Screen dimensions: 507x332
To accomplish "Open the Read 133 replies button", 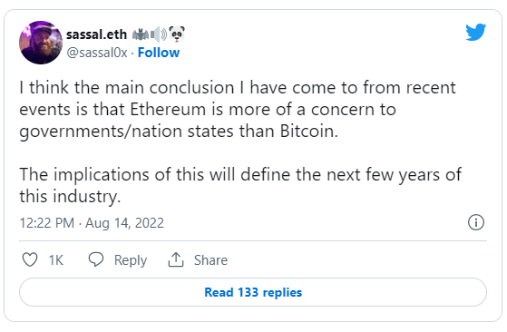I will pos(253,292).
